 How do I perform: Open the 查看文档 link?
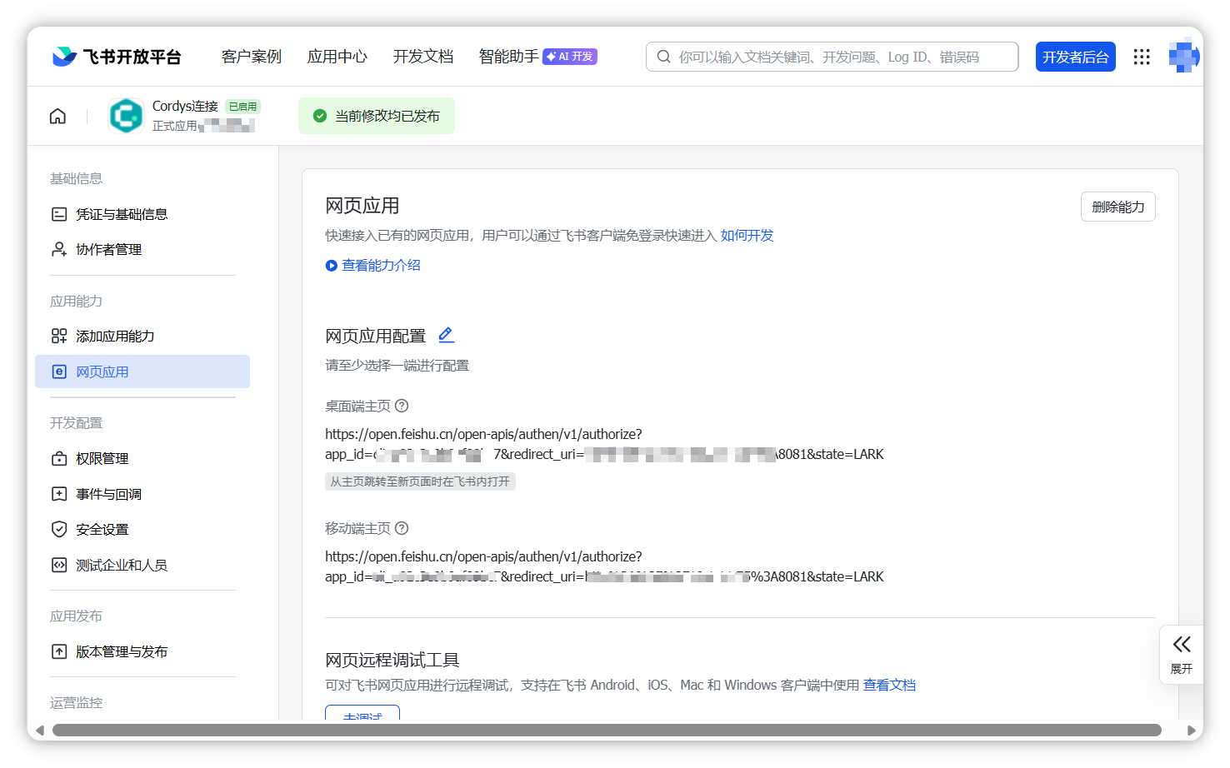(x=889, y=685)
